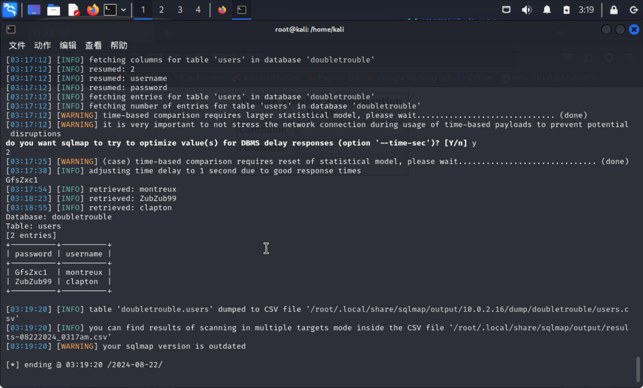Image resolution: width=643 pixels, height=388 pixels.
Task: Open the 编辑 (Edit) menu
Action: coord(68,45)
